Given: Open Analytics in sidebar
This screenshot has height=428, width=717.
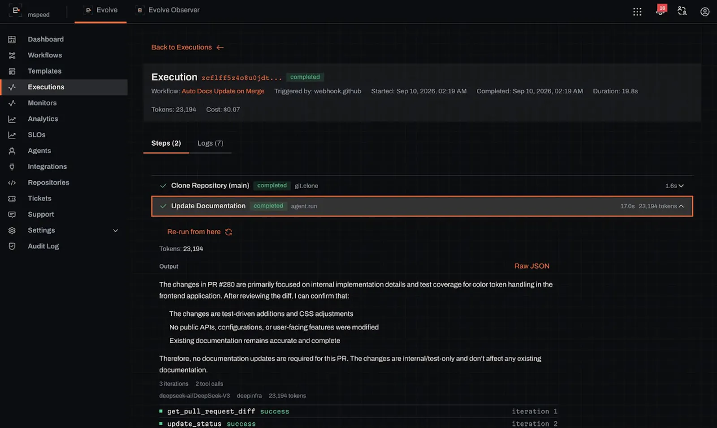Looking at the screenshot, I should [43, 119].
